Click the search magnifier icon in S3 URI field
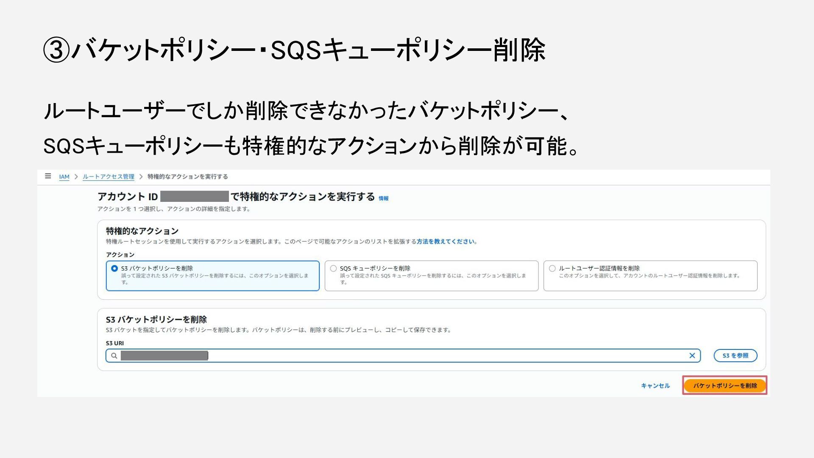The image size is (814, 458). pyautogui.click(x=114, y=356)
